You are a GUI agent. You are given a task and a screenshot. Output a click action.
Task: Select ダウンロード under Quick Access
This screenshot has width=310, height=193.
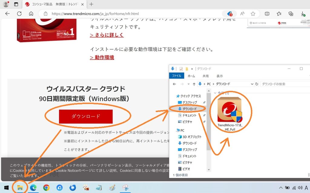click(189, 109)
